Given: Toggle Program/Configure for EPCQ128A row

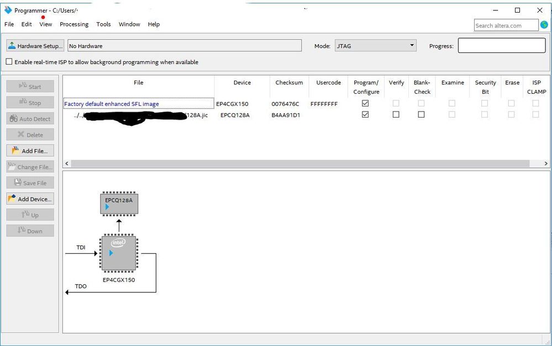Looking at the screenshot, I should point(365,115).
